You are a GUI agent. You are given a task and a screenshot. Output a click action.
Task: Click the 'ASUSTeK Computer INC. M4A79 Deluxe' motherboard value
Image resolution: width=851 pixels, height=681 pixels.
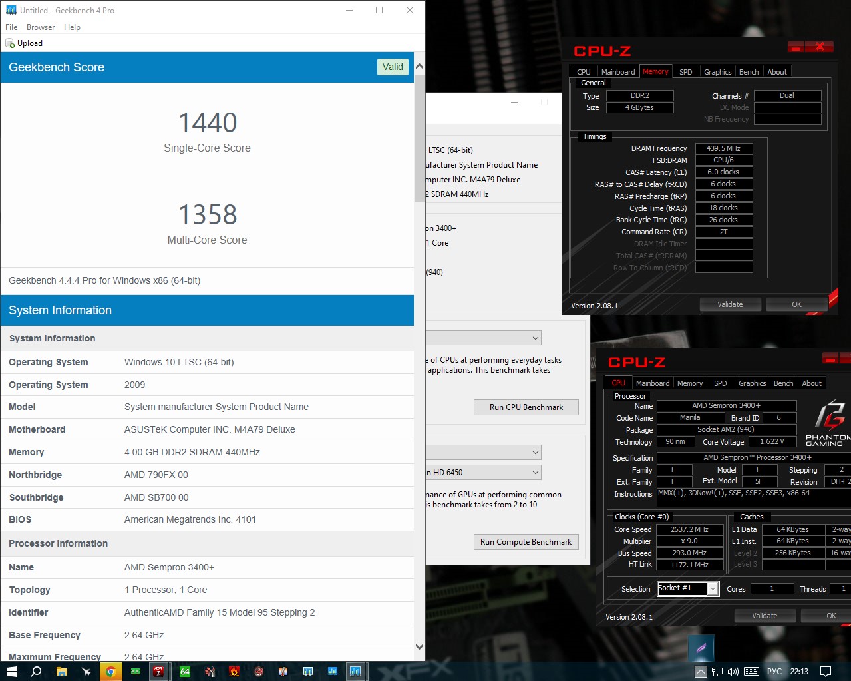pyautogui.click(x=210, y=429)
